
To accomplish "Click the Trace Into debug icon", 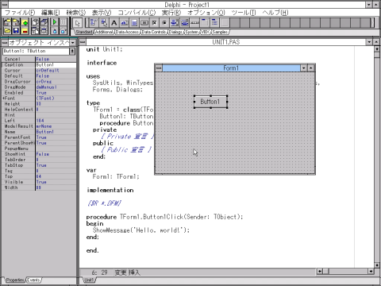I will point(55,31).
